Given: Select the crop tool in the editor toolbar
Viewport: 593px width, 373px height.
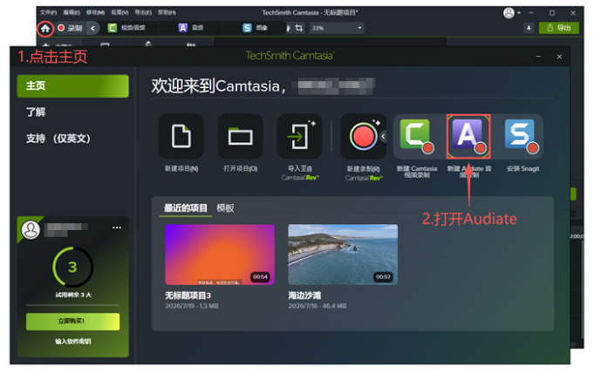Looking at the screenshot, I should tap(299, 28).
